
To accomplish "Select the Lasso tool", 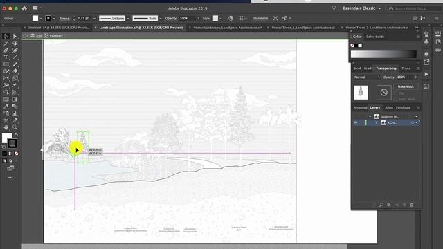I will pos(15,43).
